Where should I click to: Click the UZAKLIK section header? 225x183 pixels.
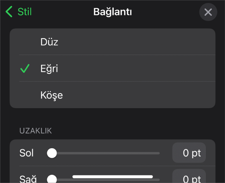[x=36, y=131]
